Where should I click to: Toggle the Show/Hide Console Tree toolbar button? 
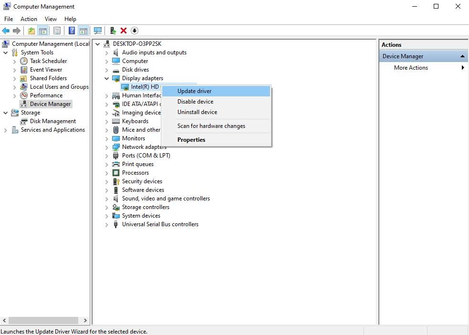pyautogui.click(x=43, y=31)
